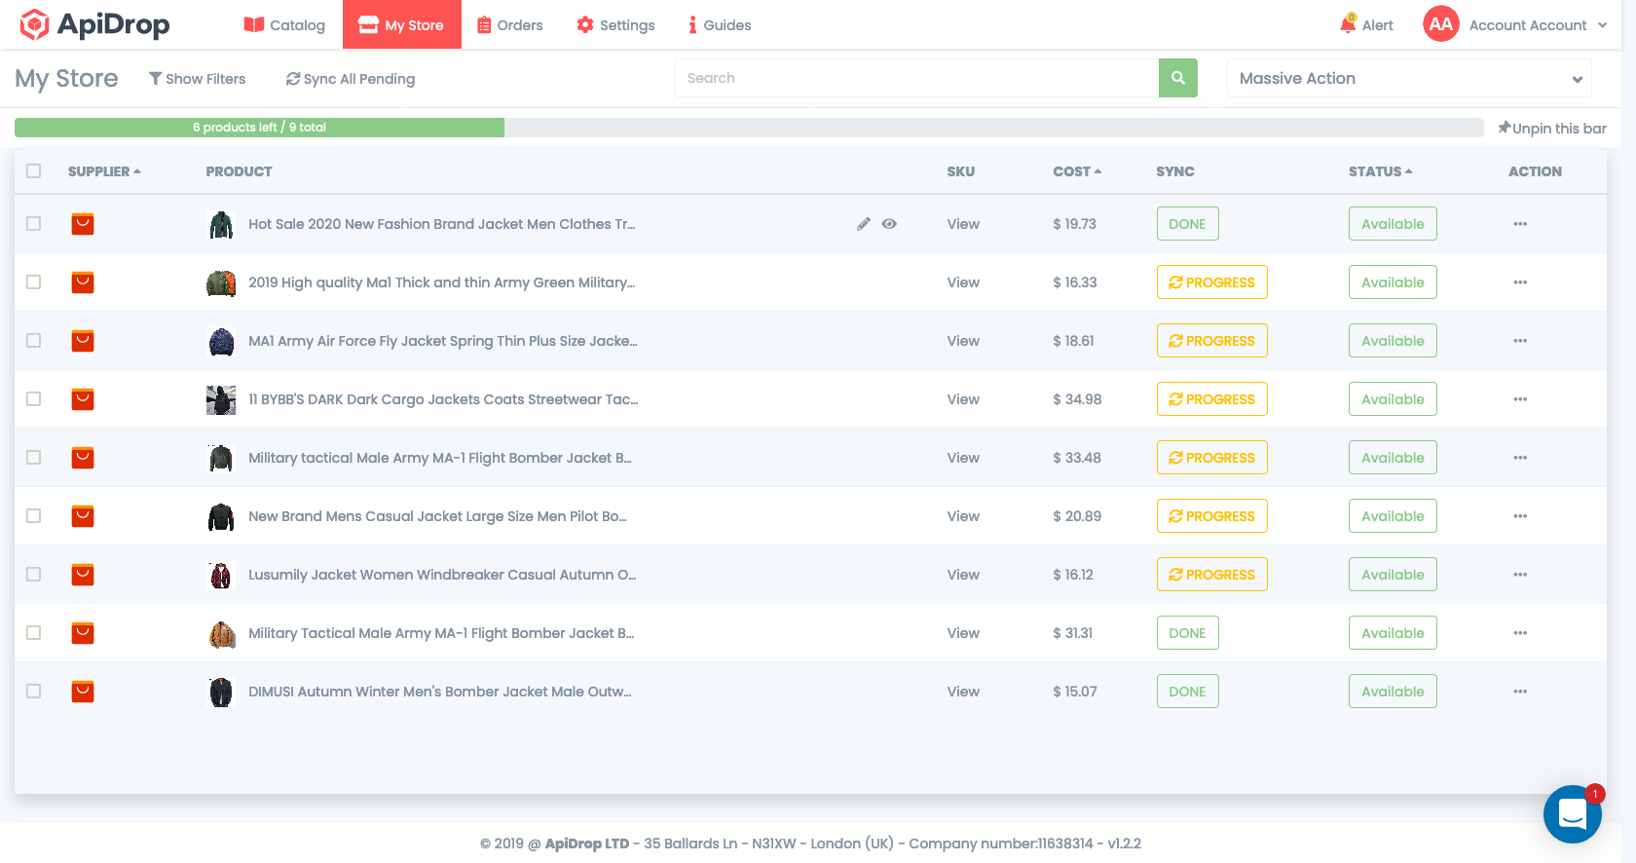Select the checkbox for New Brand Mens Casual Jacket
The image size is (1636, 863).
pyautogui.click(x=34, y=516)
